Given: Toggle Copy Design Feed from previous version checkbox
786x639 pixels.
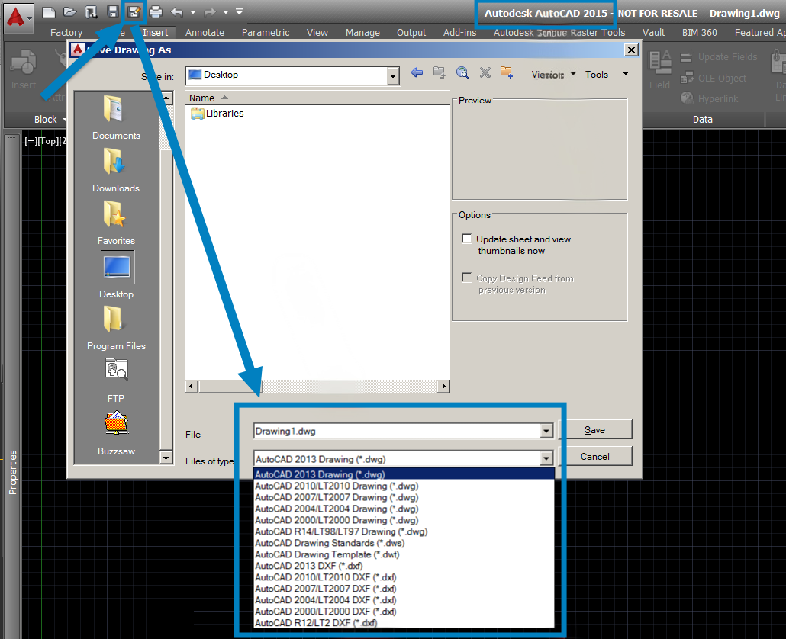Looking at the screenshot, I should pos(467,278).
